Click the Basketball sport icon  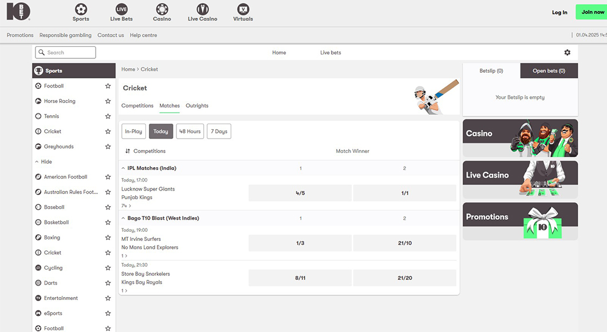(x=38, y=222)
